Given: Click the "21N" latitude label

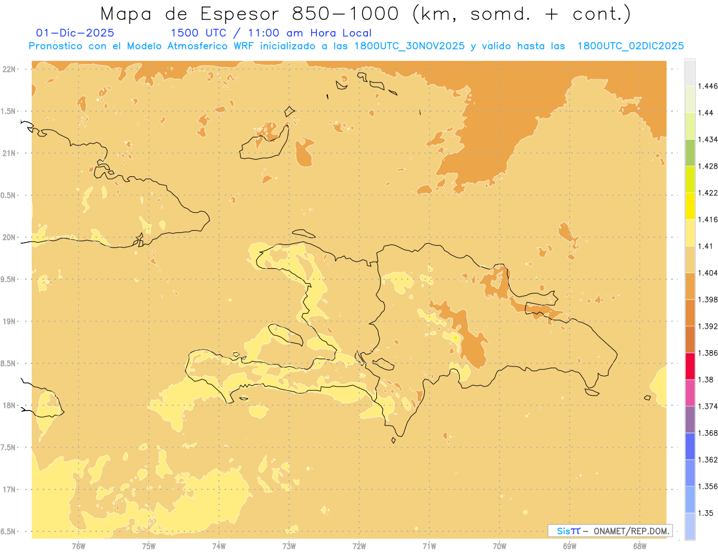Looking at the screenshot, I should click(10, 153).
